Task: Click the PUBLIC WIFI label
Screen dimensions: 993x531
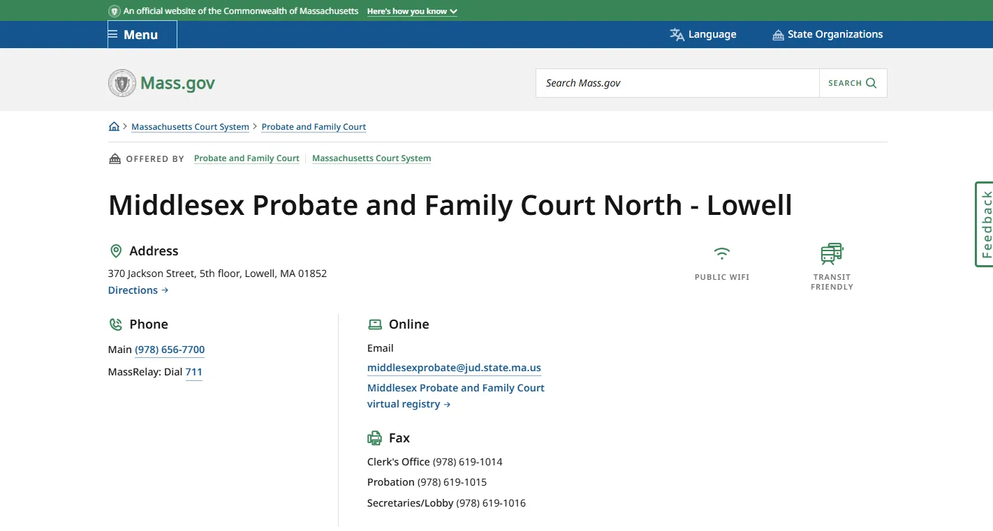Action: (x=722, y=277)
